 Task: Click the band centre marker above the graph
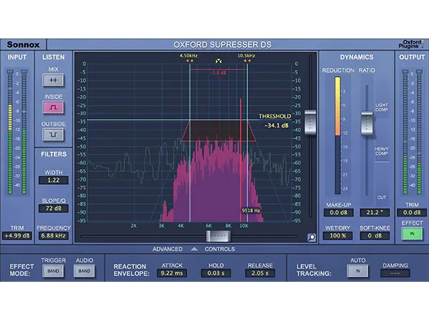coord(218,61)
